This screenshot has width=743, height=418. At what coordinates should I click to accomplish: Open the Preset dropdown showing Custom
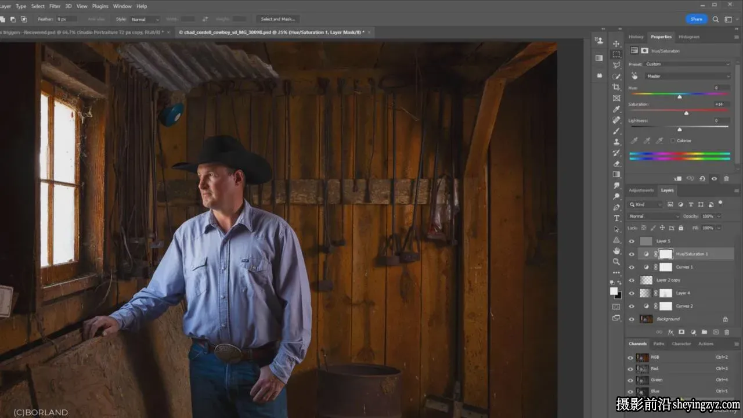point(687,64)
